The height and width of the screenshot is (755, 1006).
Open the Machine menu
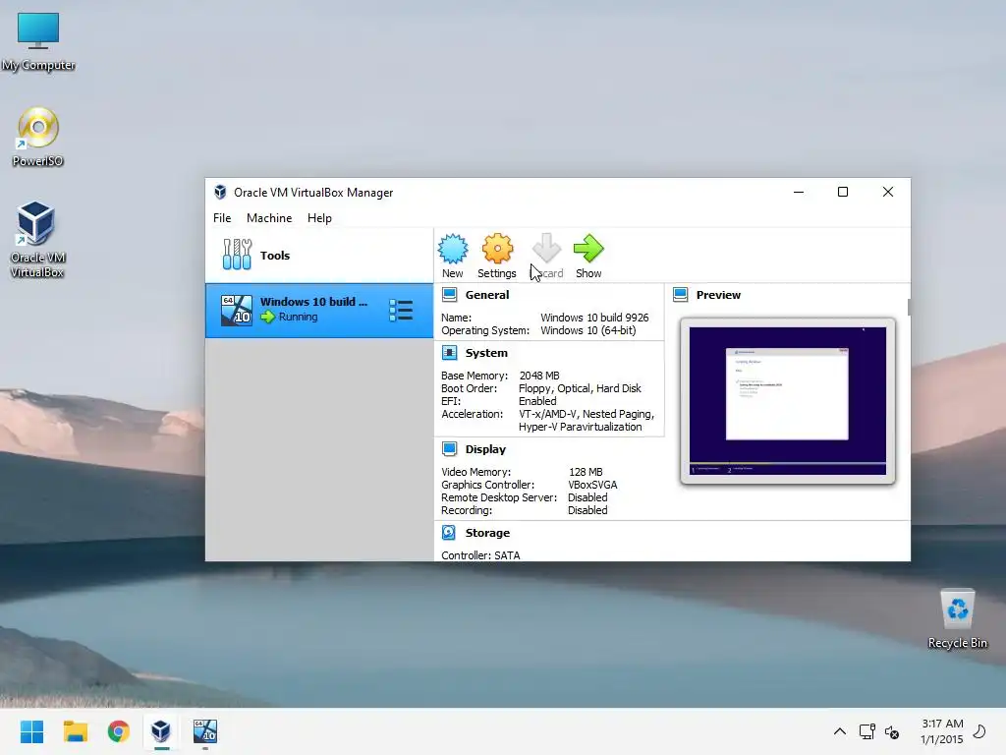click(x=269, y=217)
